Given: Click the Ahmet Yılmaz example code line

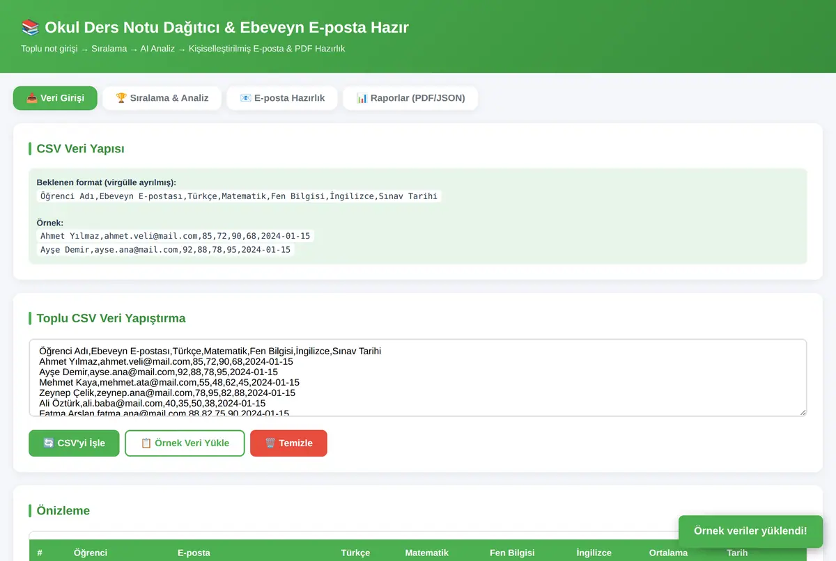Looking at the screenshot, I should point(176,236).
